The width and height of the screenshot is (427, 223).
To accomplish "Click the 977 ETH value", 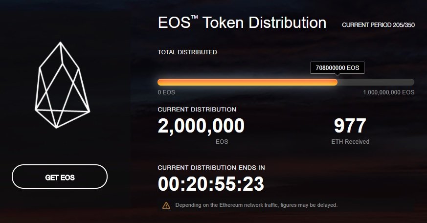I will [350, 126].
